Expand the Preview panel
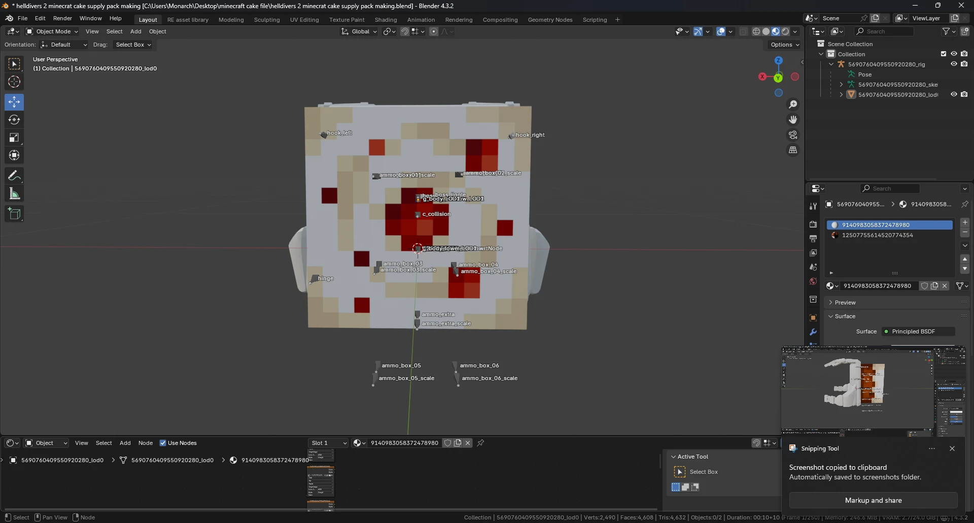The image size is (974, 523). 845,303
